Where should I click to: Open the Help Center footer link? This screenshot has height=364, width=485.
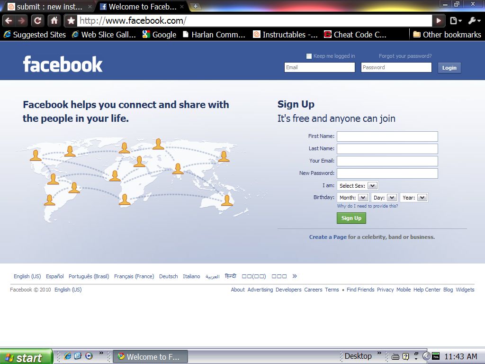(427, 290)
